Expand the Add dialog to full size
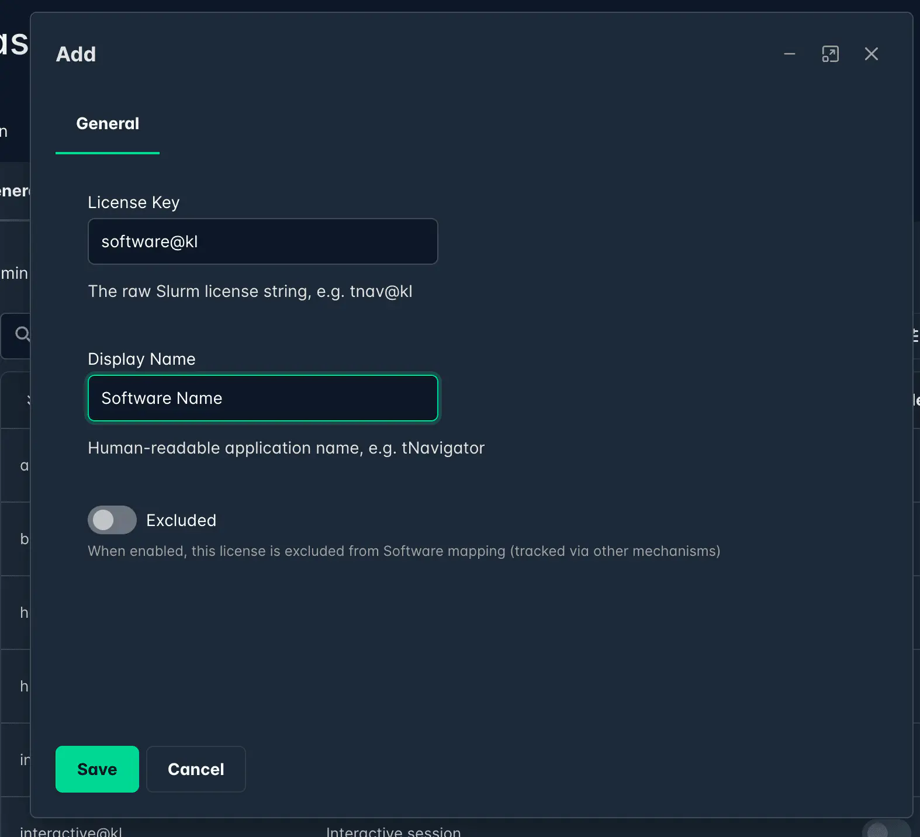The height and width of the screenshot is (837, 920). click(x=830, y=54)
